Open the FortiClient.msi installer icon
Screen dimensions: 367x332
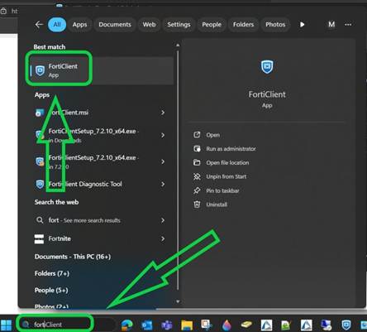(x=40, y=113)
